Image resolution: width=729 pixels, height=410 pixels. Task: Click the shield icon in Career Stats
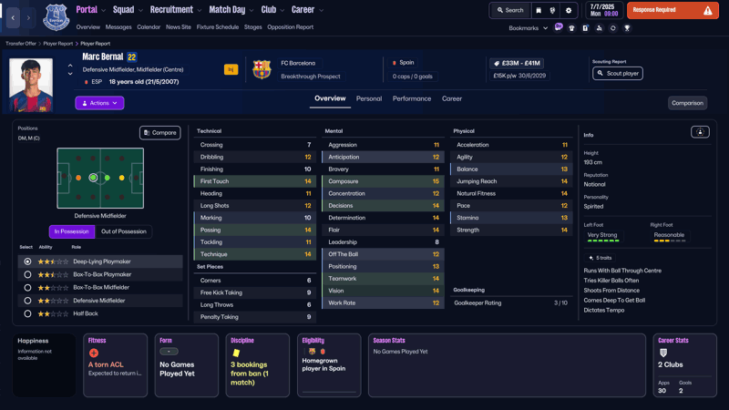pos(663,353)
